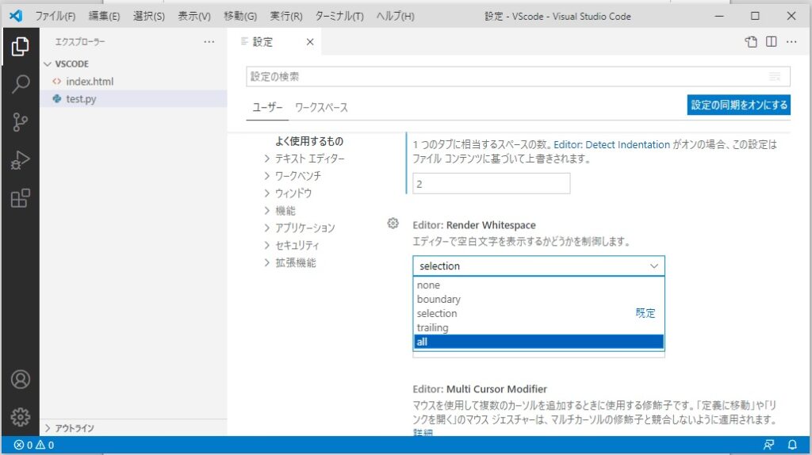The image size is (812, 455).
Task: Open Explorer panel more actions ellipsis
Action: (209, 42)
